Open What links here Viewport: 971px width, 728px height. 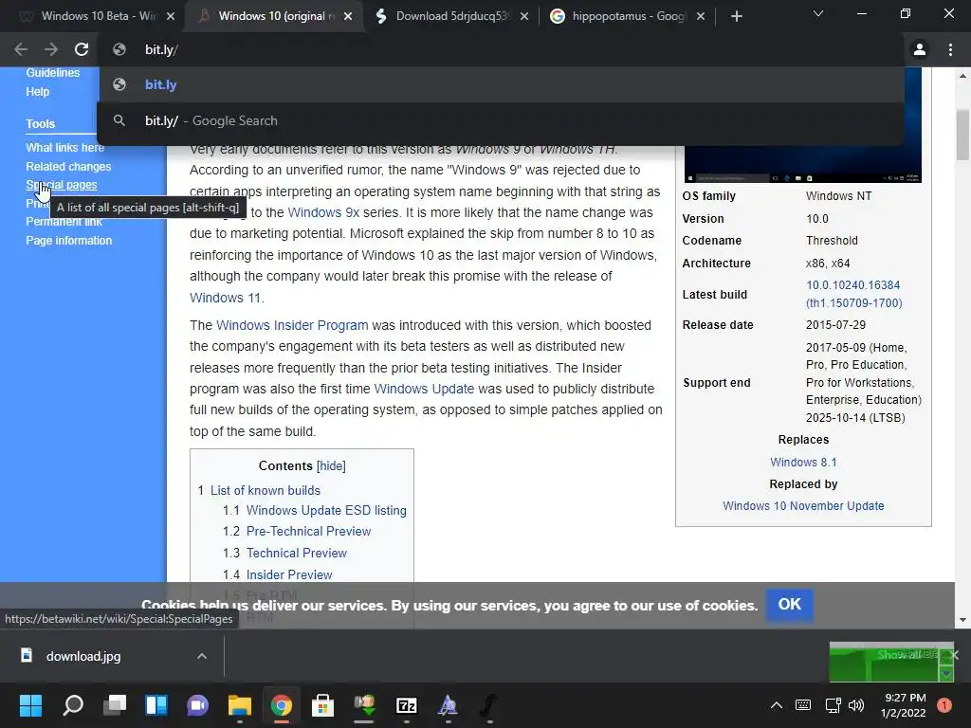click(65, 147)
